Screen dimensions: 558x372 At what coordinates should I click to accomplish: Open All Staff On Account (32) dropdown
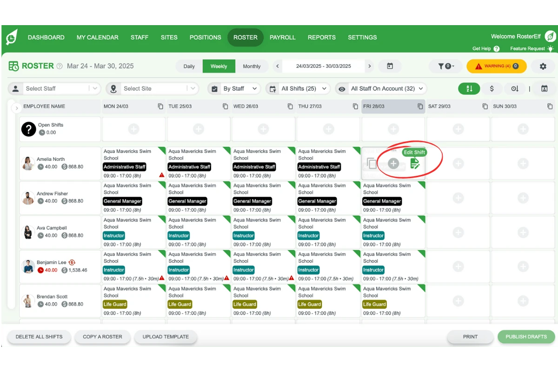click(x=381, y=88)
